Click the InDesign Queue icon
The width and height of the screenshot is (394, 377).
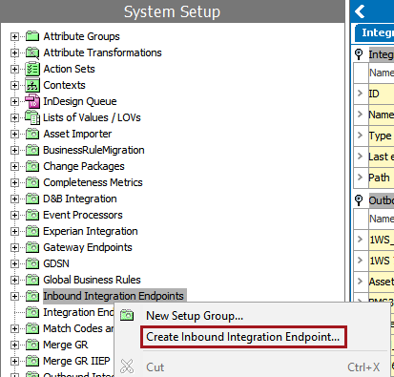32,101
